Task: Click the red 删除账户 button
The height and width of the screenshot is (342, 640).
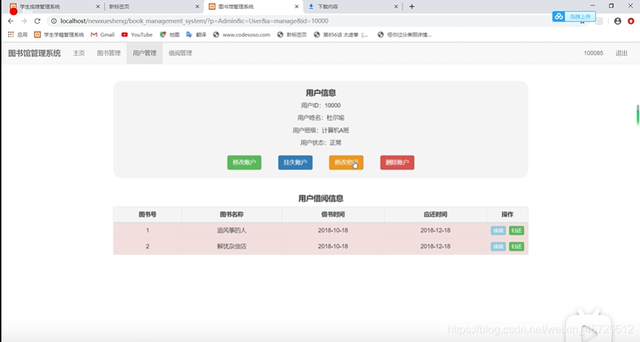Action: (397, 162)
